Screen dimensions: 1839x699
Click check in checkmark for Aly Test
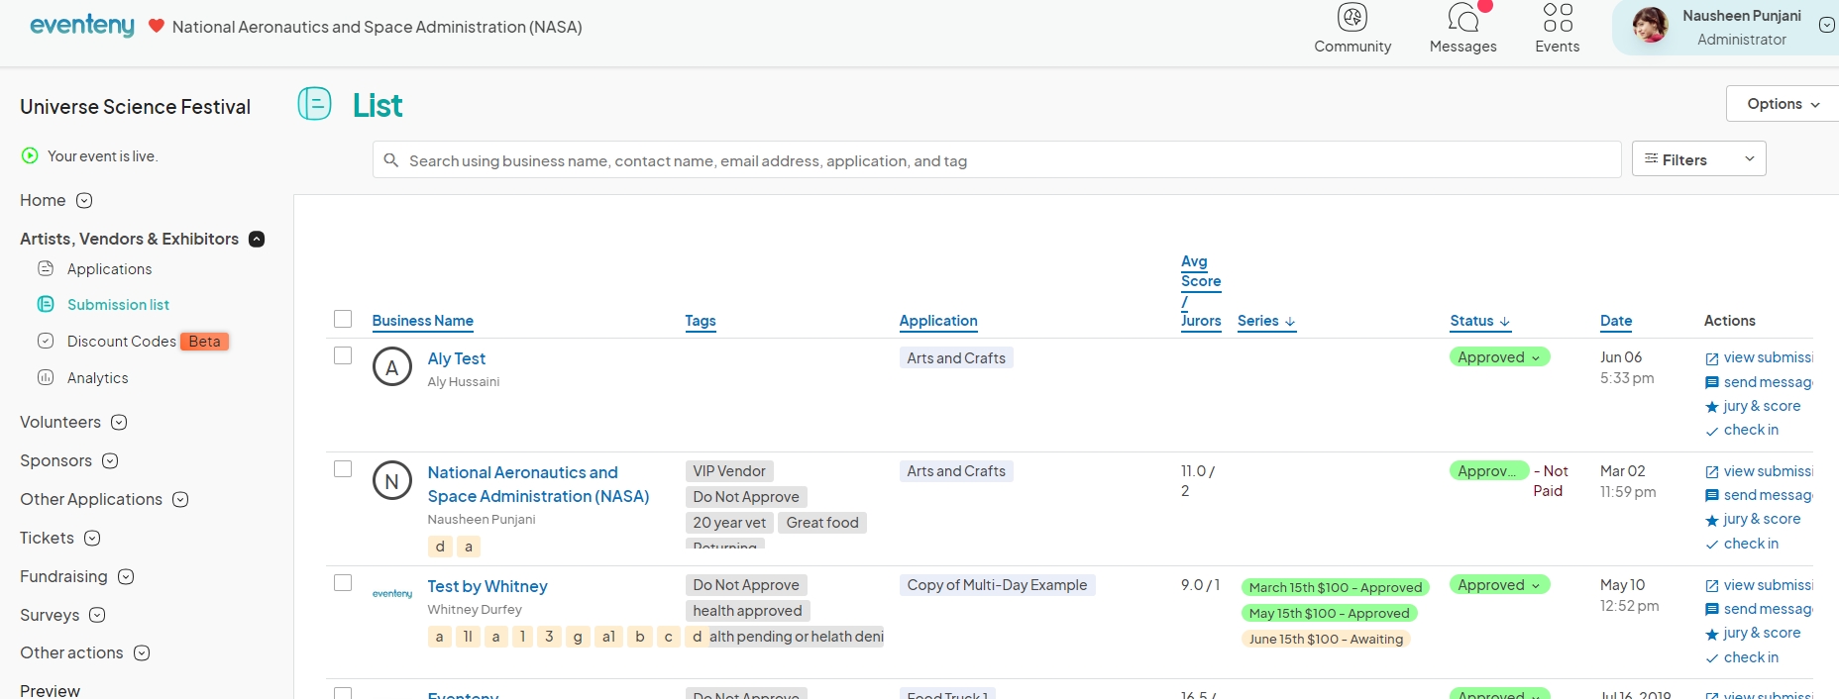point(1712,432)
